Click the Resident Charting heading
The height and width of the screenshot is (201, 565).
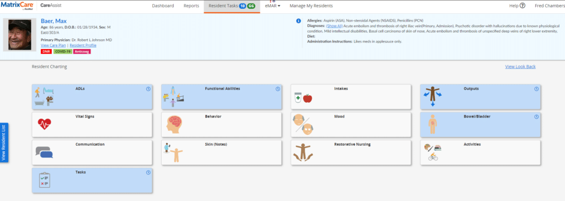coord(49,67)
